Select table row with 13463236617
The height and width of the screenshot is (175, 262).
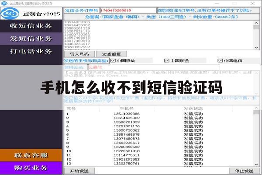click(159, 143)
